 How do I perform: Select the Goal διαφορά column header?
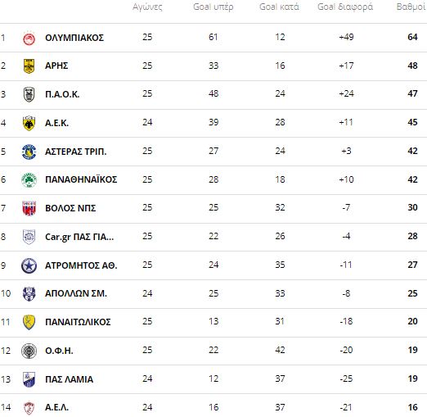pyautogui.click(x=345, y=7)
